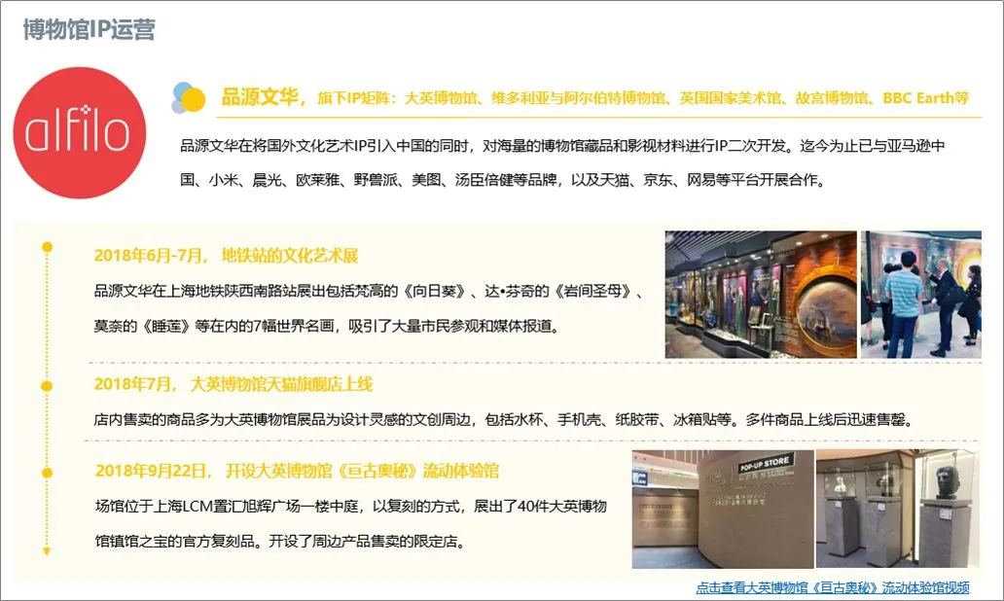Click the line starting 场馆位于上海LCM置汇旭辉广场
Image resolution: width=1004 pixels, height=601 pixels.
coord(351,507)
